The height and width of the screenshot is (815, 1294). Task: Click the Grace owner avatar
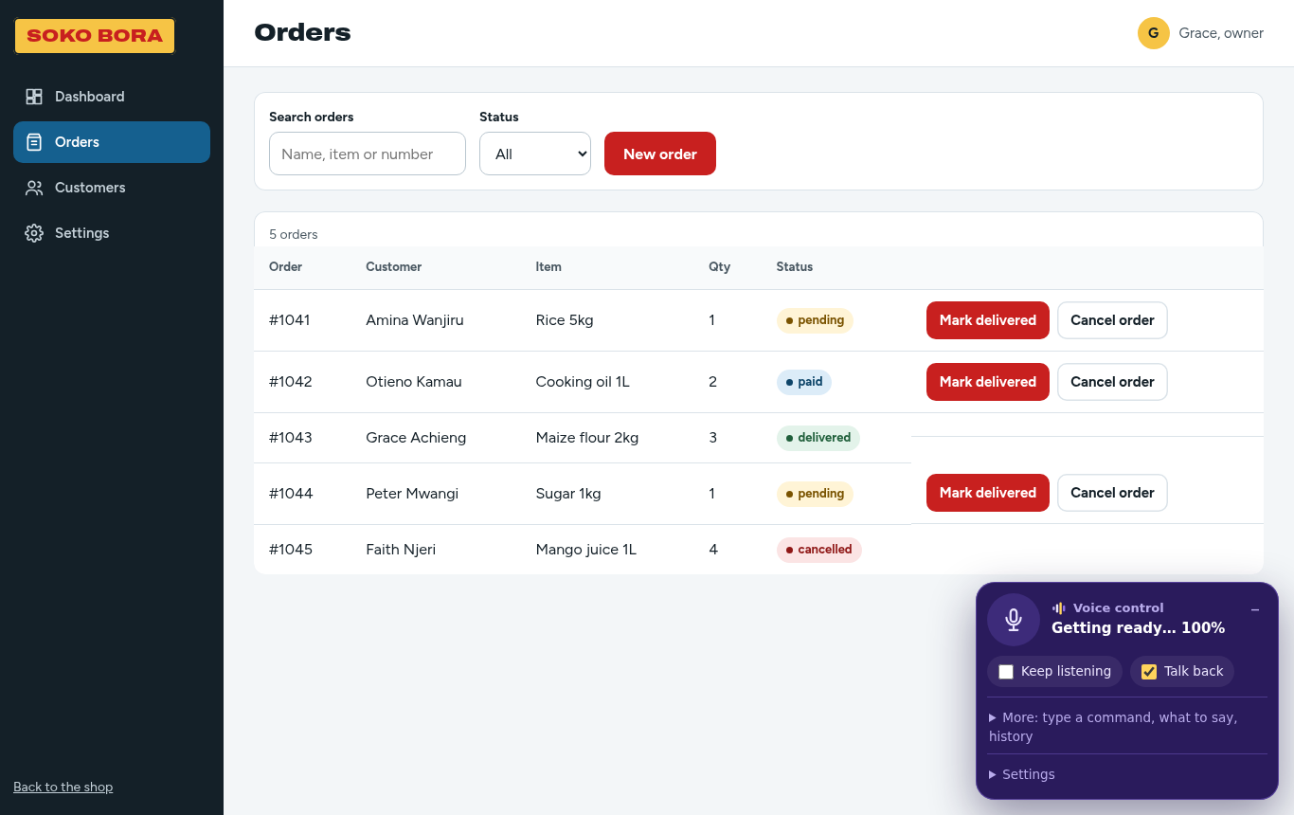1153,33
